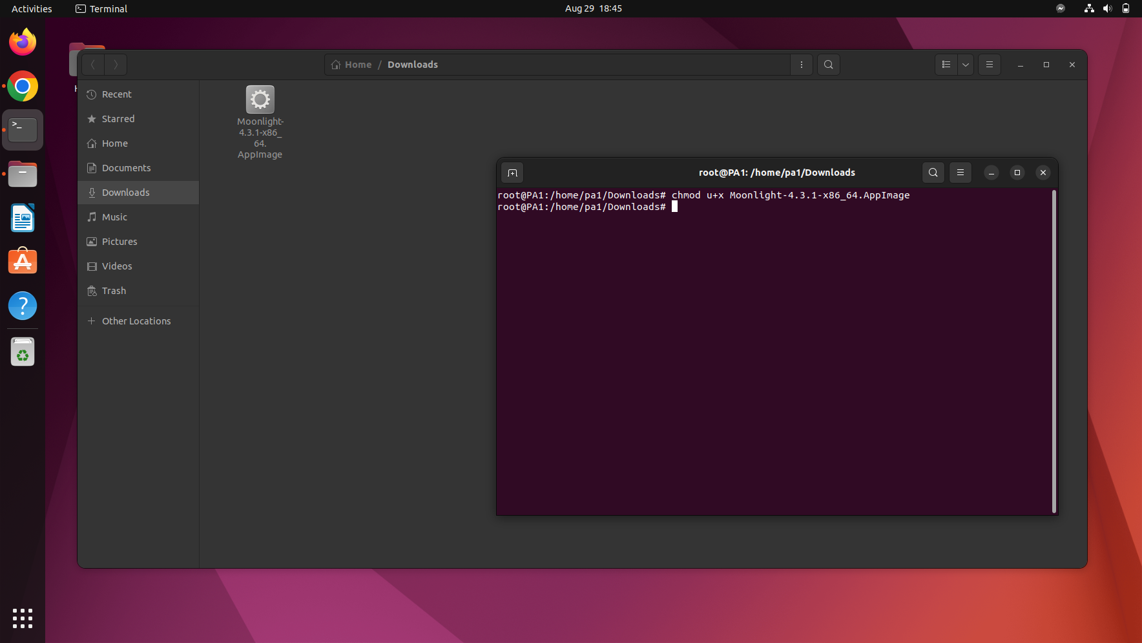
Task: Launch Firefox from the dock
Action: (23, 41)
